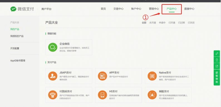Select the H5支付 orange icon
Image resolution: width=221 pixels, height=107 pixels.
(x=102, y=95)
